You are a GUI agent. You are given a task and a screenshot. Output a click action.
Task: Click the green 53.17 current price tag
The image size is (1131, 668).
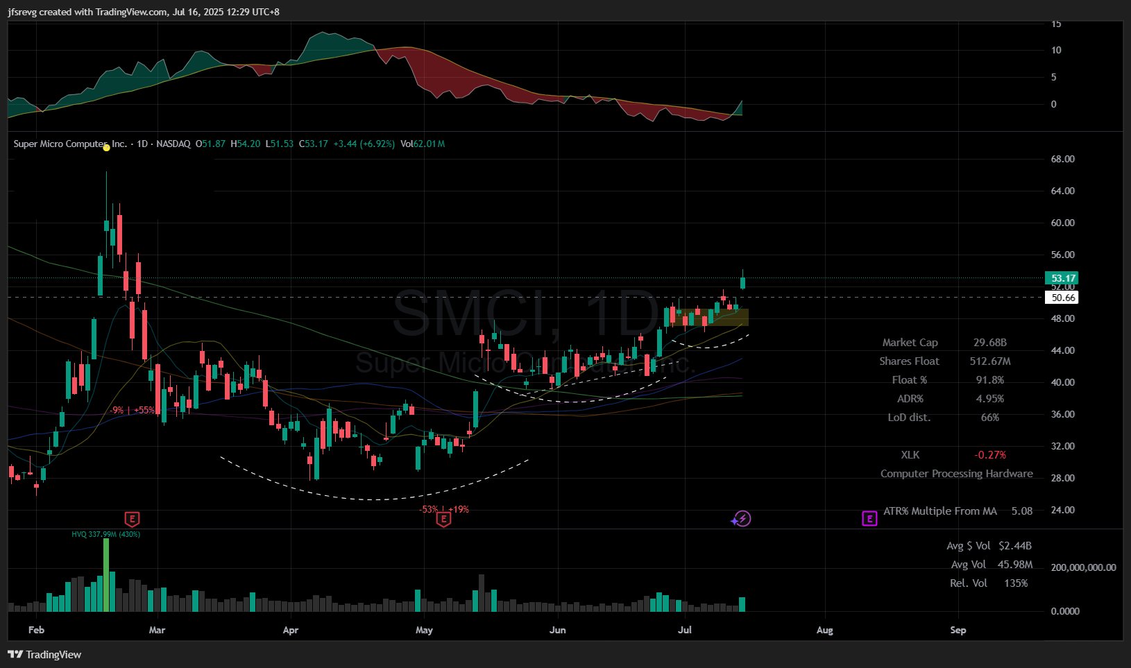[1062, 278]
